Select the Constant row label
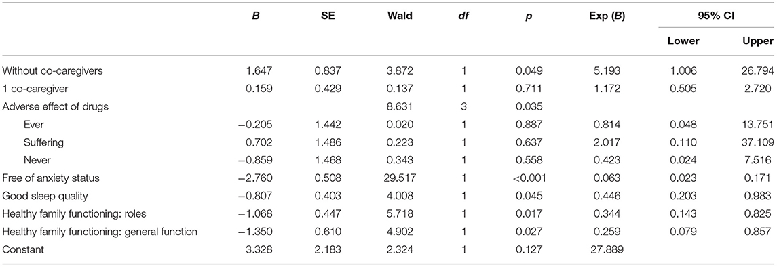The image size is (777, 267). [x=23, y=249]
